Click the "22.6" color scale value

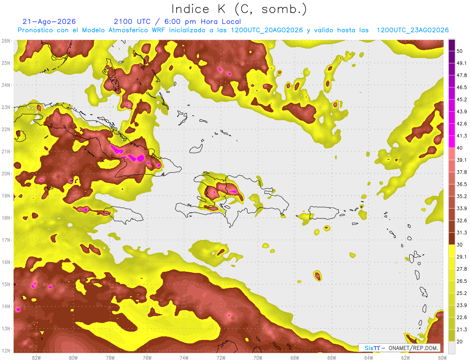click(x=462, y=318)
